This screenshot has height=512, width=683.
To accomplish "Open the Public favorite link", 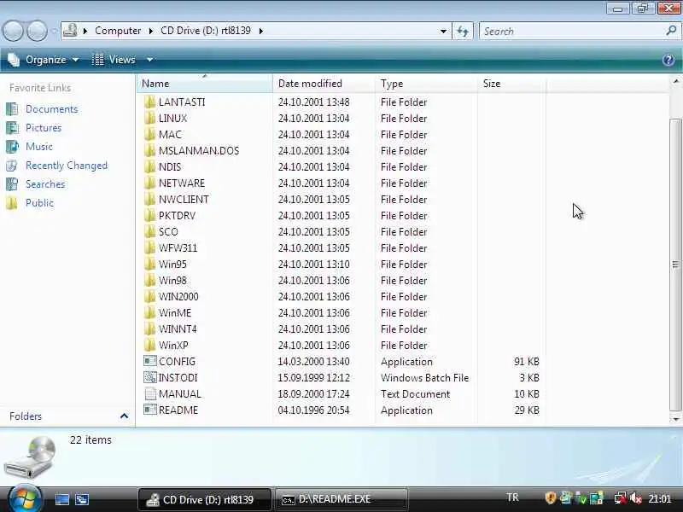I will point(39,203).
